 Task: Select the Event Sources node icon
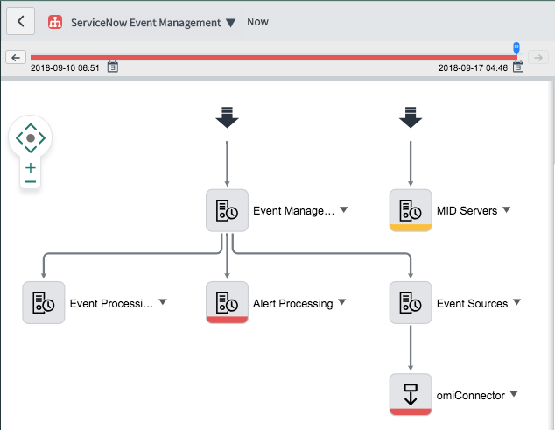(411, 302)
